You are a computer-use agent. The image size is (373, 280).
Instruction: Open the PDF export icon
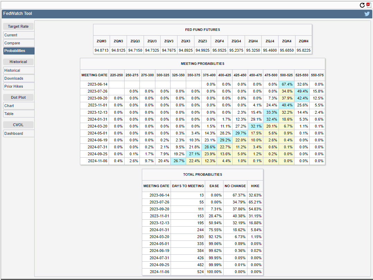pyautogui.click(x=369, y=5)
